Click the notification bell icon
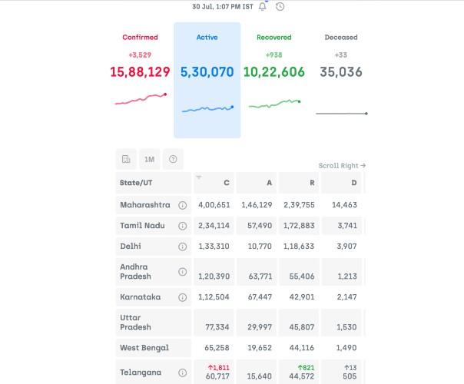The height and width of the screenshot is (384, 464). tap(263, 6)
